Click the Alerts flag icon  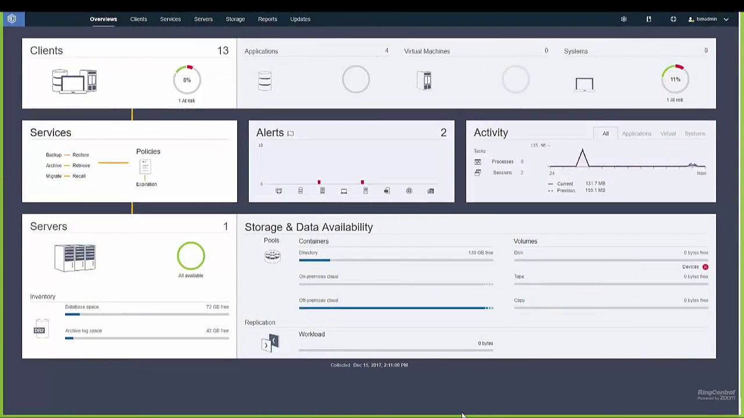291,134
